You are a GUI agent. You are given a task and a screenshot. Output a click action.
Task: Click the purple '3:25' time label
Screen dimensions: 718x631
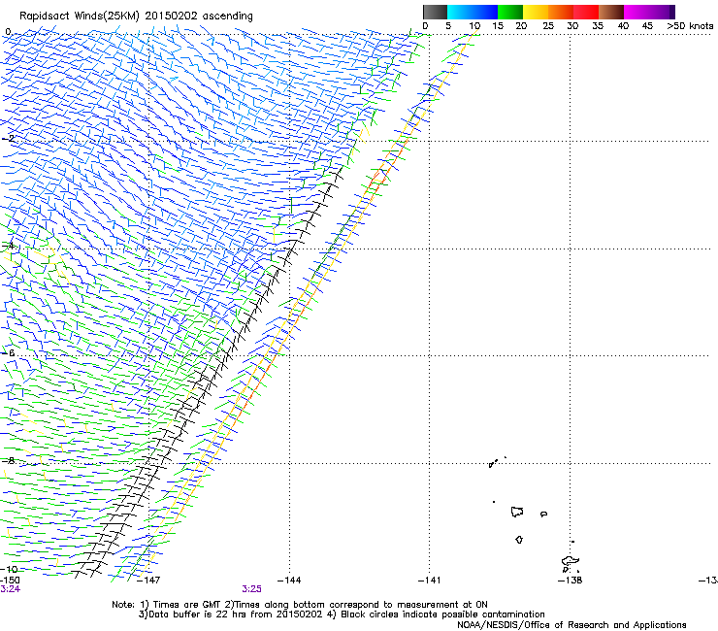[252, 589]
